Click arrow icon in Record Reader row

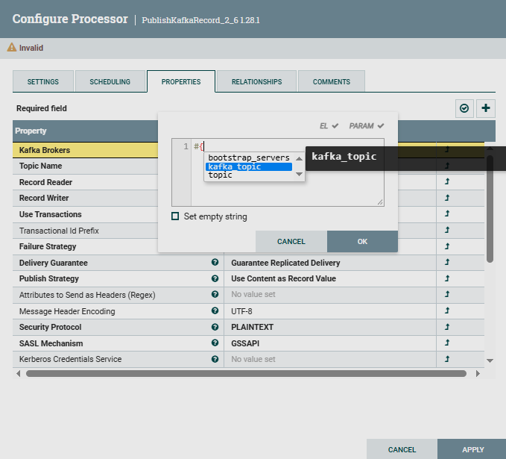coord(447,182)
